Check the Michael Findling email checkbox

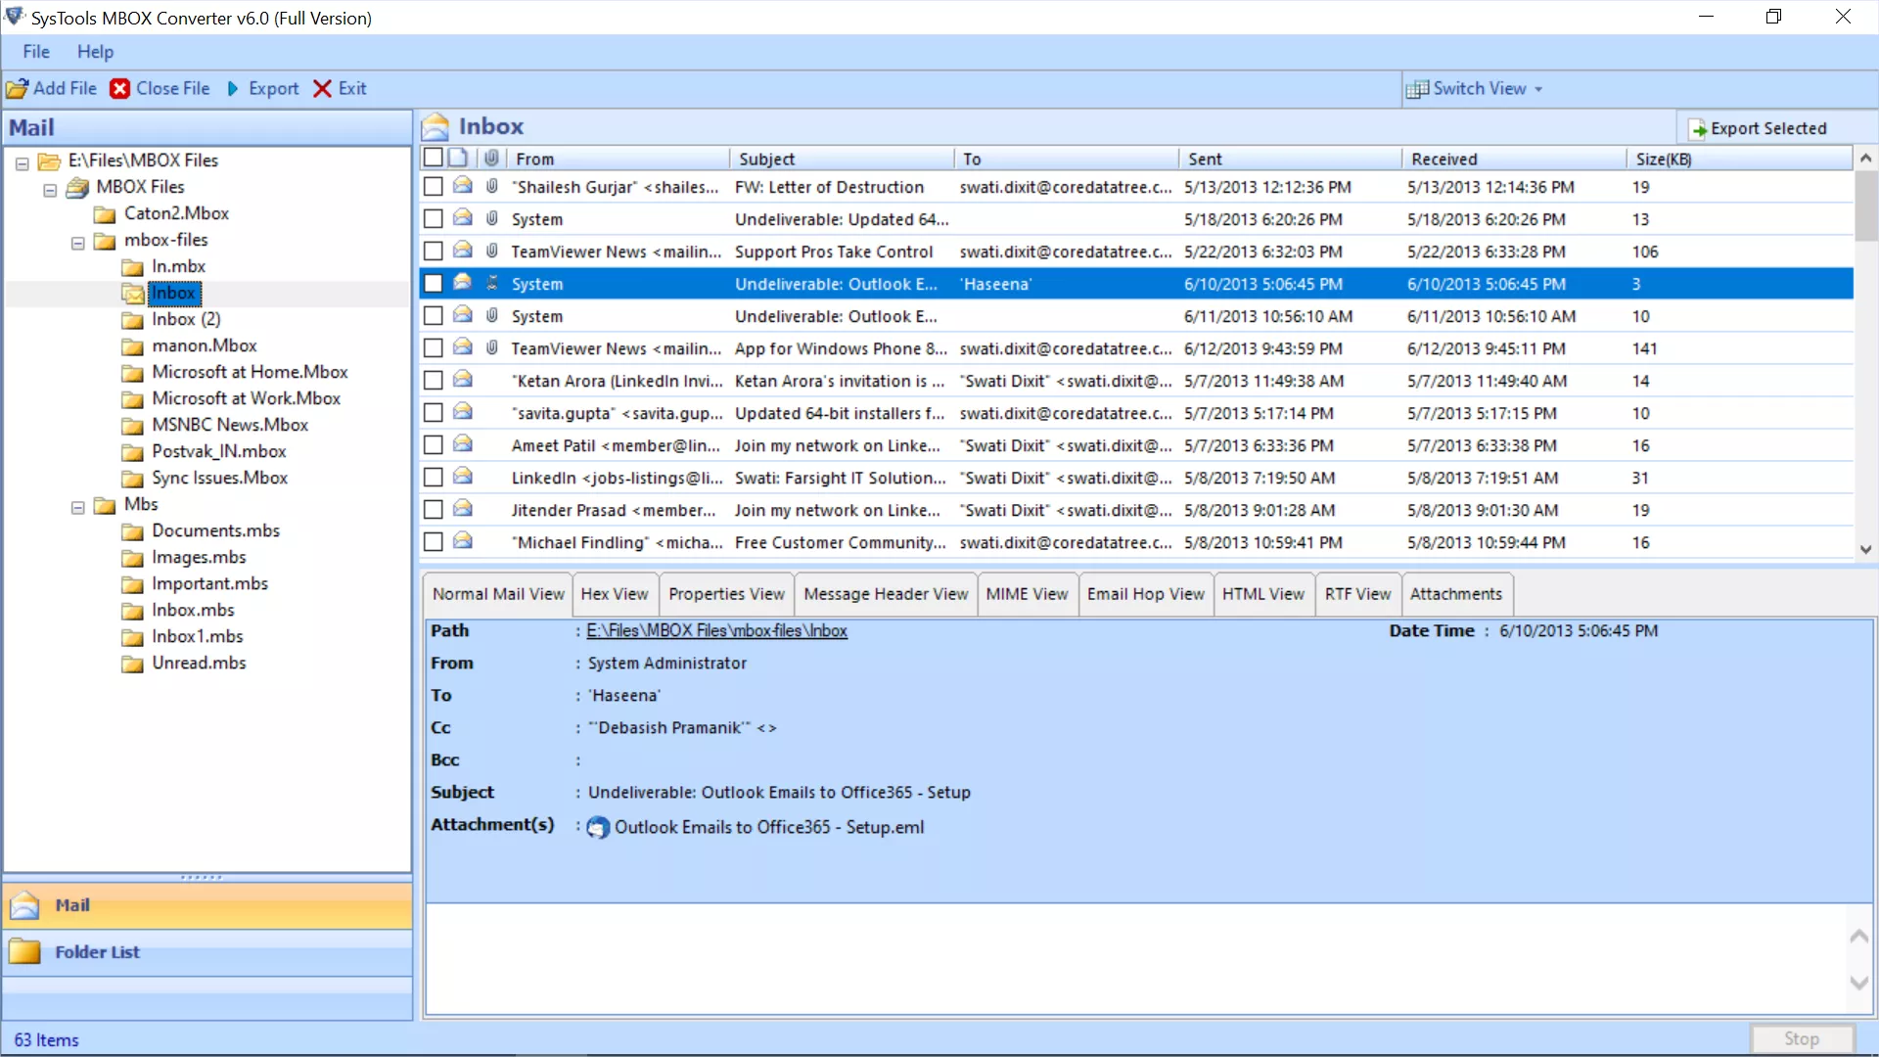coord(433,541)
